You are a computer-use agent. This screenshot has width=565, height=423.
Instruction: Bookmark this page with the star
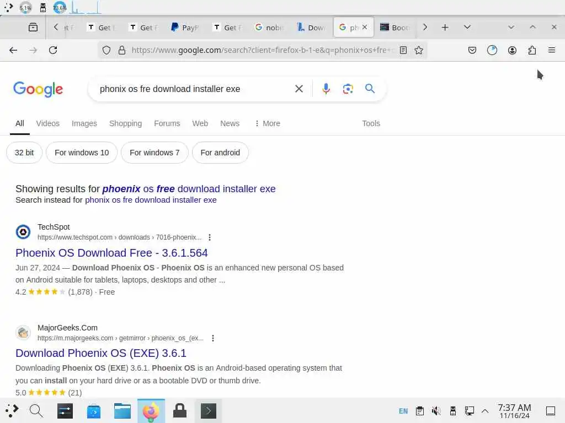[x=419, y=50]
